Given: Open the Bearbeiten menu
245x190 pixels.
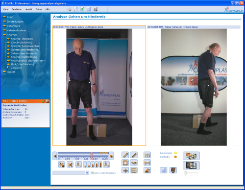Looking at the screenshot, I should [17, 9].
